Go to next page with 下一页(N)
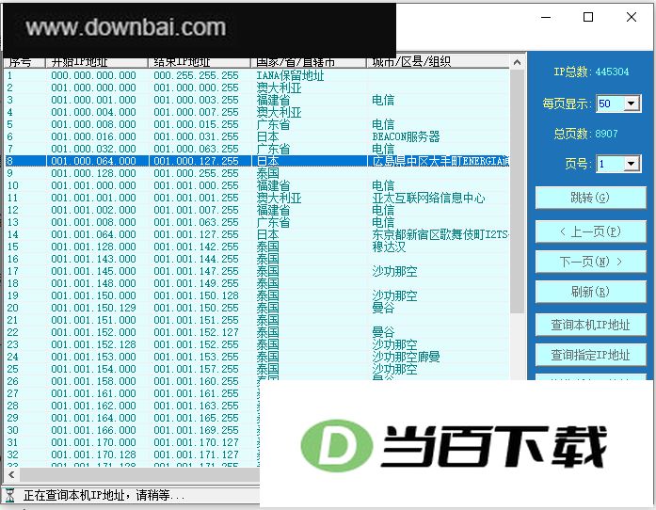 [590, 262]
